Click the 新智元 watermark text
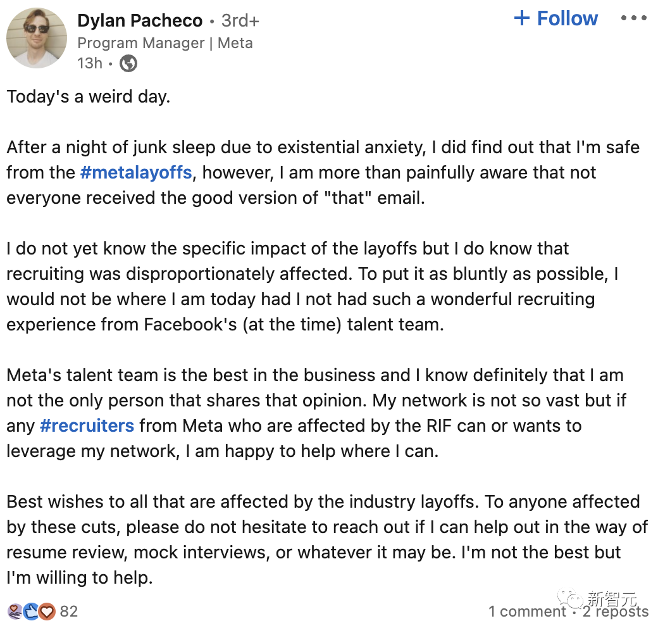 612,598
